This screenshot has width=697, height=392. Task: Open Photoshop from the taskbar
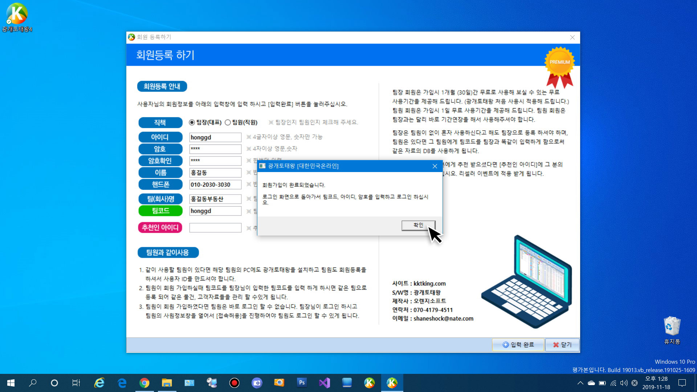tap(302, 383)
